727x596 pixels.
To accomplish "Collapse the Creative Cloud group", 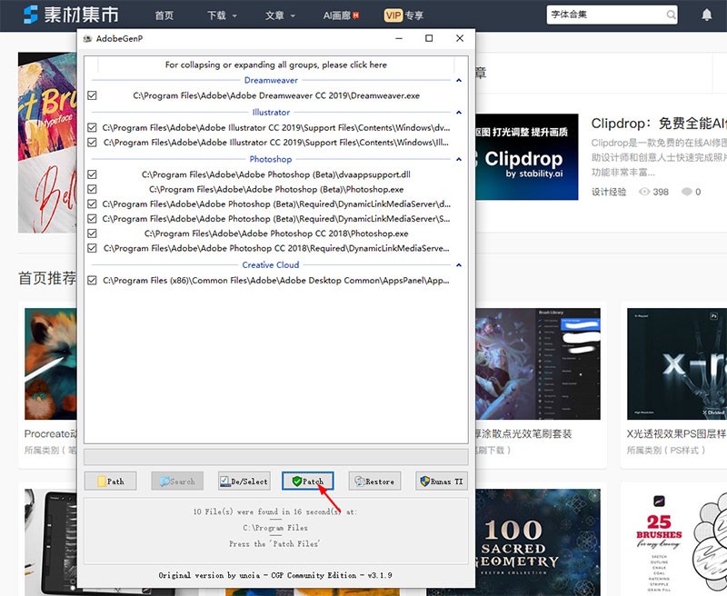I will click(459, 265).
